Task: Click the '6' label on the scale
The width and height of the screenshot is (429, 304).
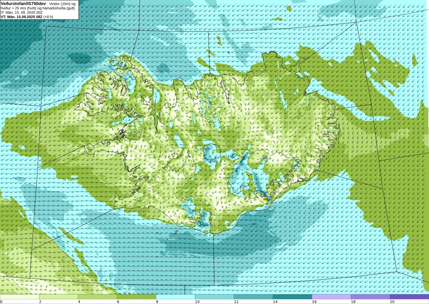Action: click(118, 302)
